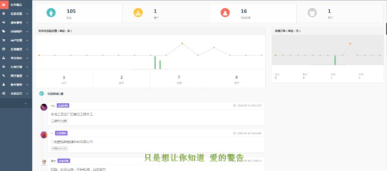Open the 社区设置 menu item
Viewport: 387px width, 171px height.
coord(16,14)
